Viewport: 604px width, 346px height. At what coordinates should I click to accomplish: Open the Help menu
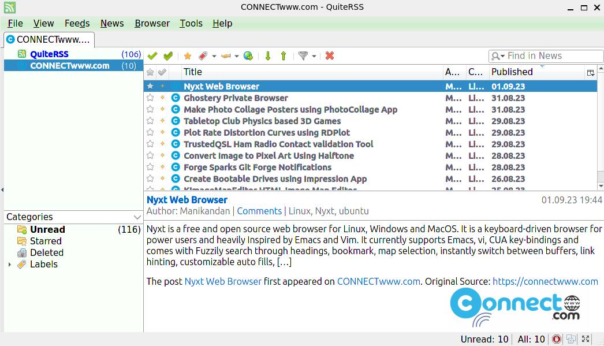[x=222, y=24]
